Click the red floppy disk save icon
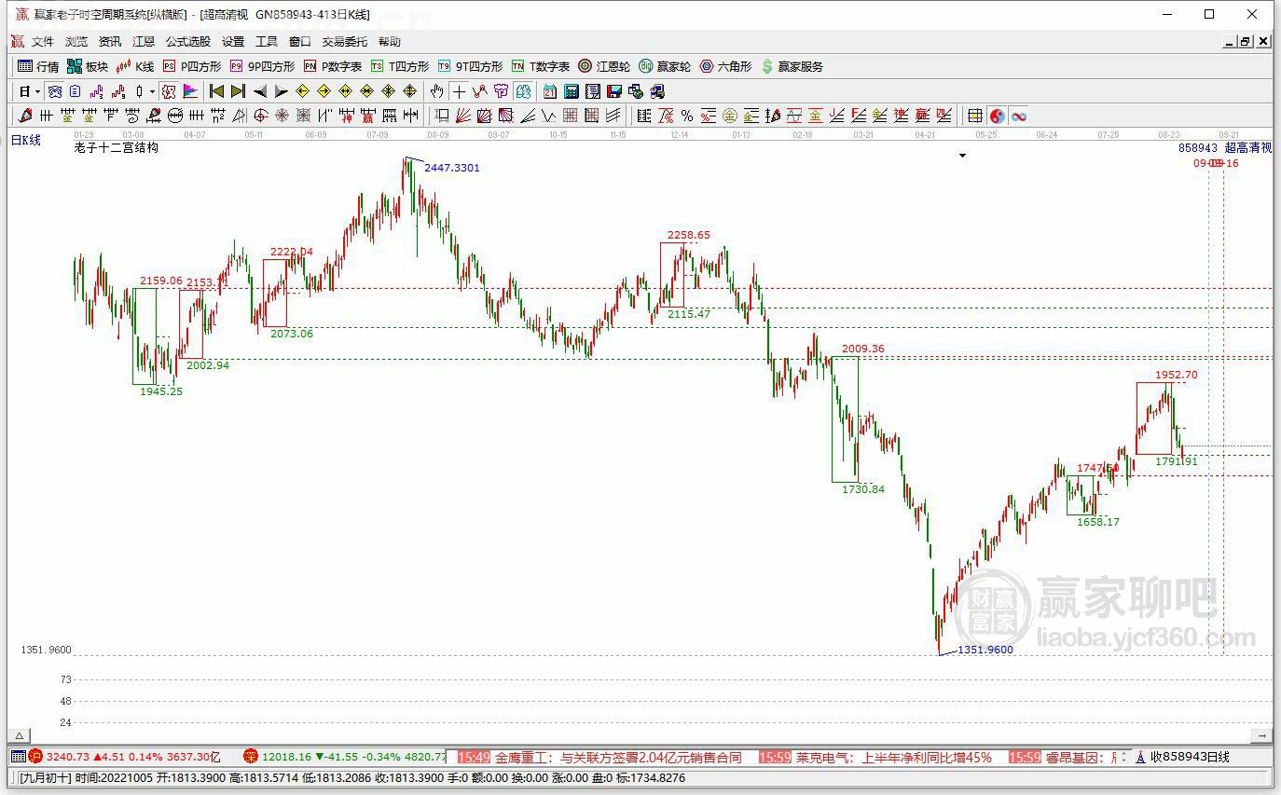Viewport: 1281px width, 795px height. point(614,91)
